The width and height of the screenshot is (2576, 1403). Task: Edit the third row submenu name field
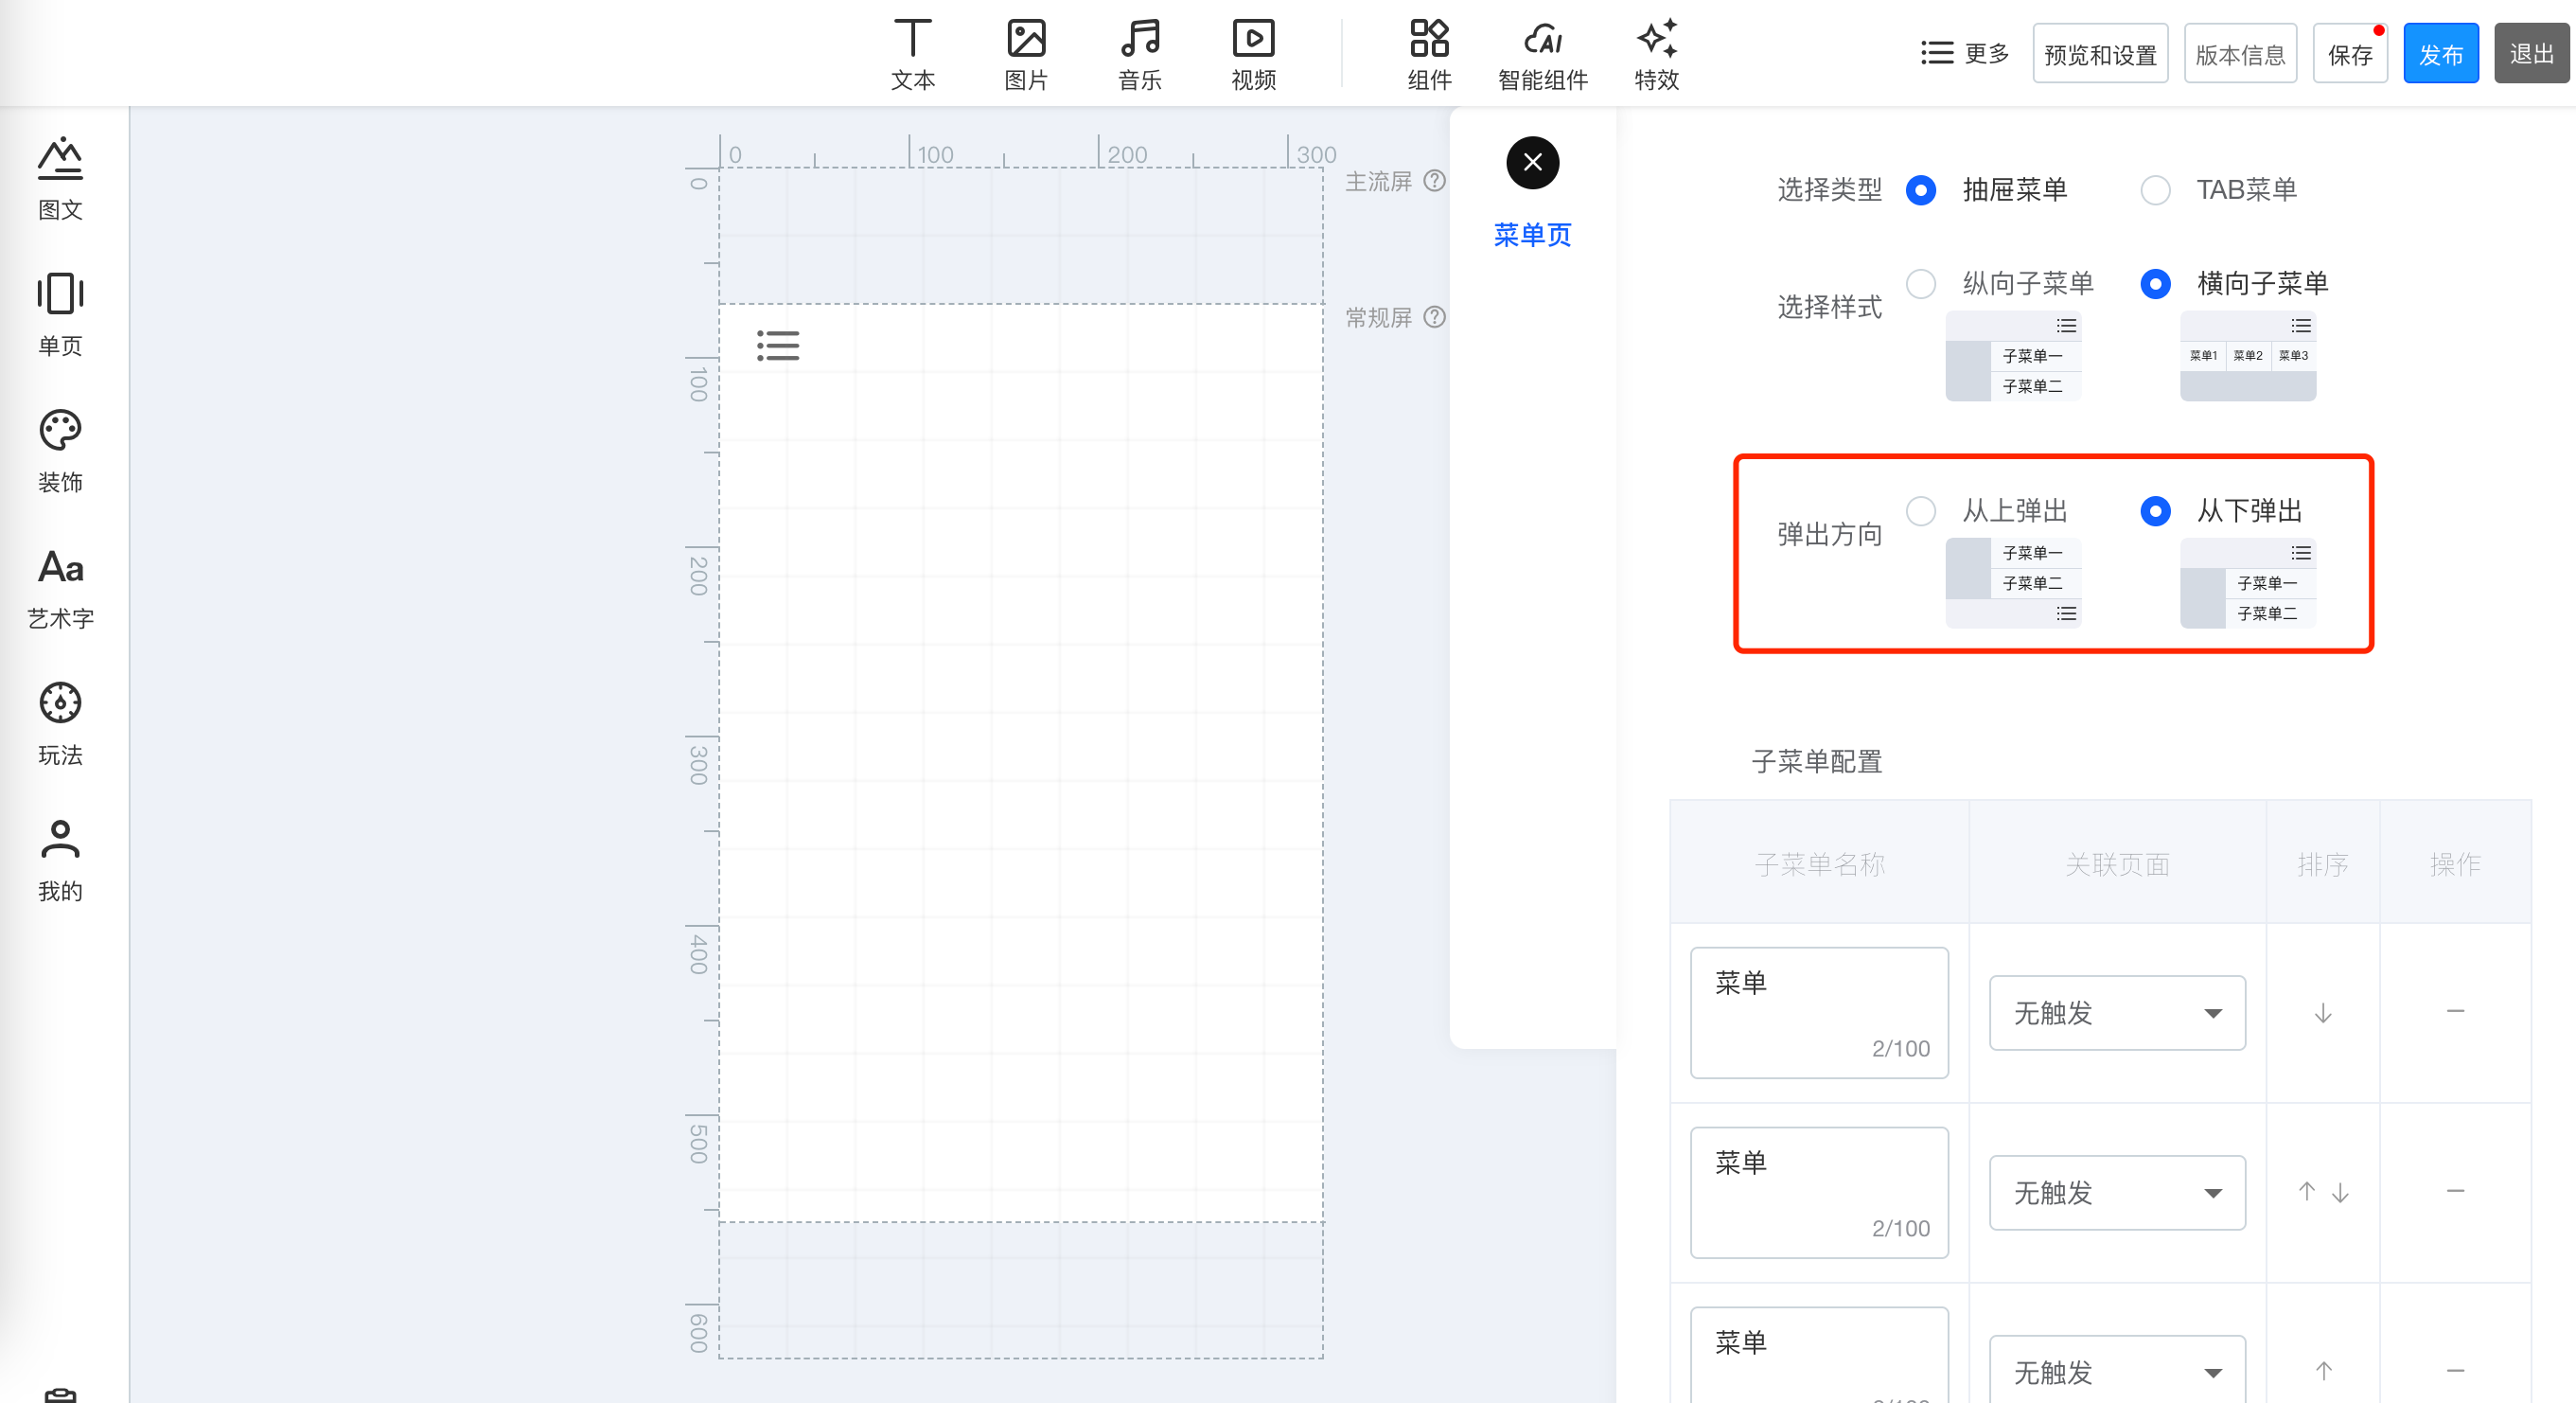coord(1819,1355)
